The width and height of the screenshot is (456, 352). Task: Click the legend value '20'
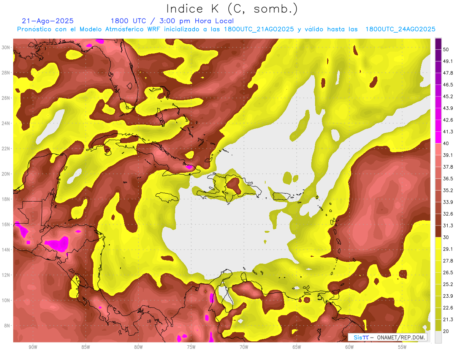446,331
